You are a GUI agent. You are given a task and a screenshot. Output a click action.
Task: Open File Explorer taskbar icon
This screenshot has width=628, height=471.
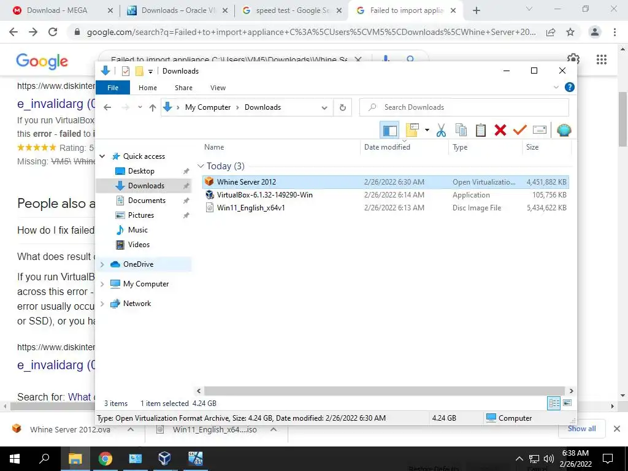pos(75,458)
